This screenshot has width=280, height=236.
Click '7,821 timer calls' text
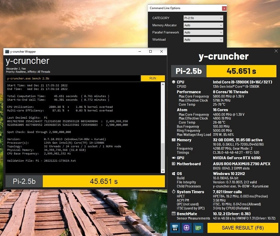pos(227,192)
